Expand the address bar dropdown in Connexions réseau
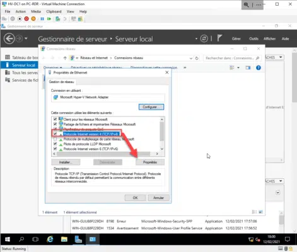Viewport: 297px width, 252px height. (x=191, y=58)
